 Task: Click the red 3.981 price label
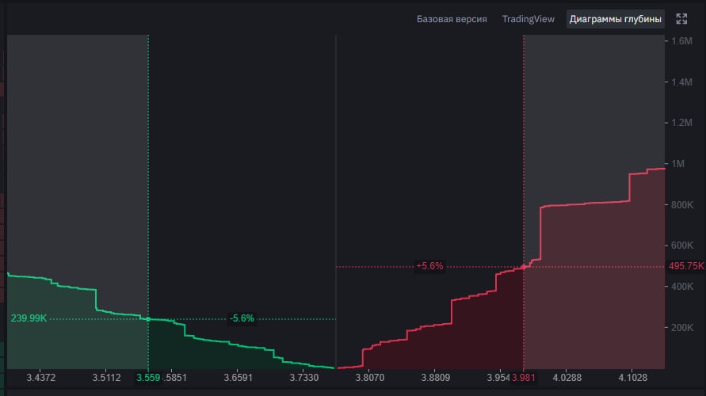pyautogui.click(x=524, y=378)
